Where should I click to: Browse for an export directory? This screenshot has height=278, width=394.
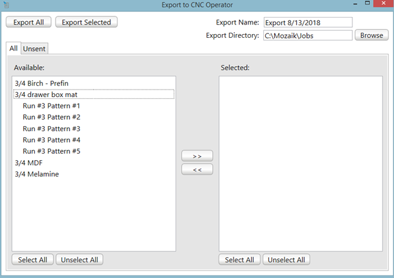(x=371, y=35)
